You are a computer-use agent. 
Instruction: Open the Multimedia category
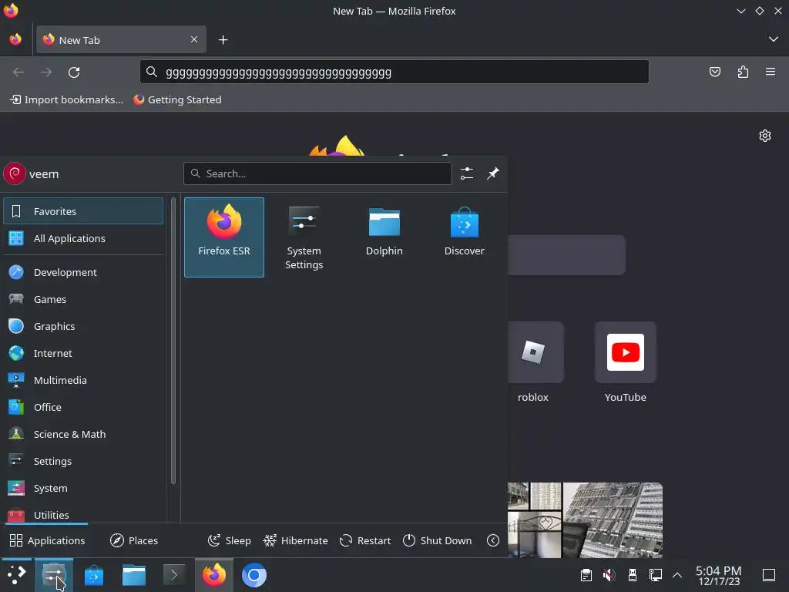coord(83,381)
